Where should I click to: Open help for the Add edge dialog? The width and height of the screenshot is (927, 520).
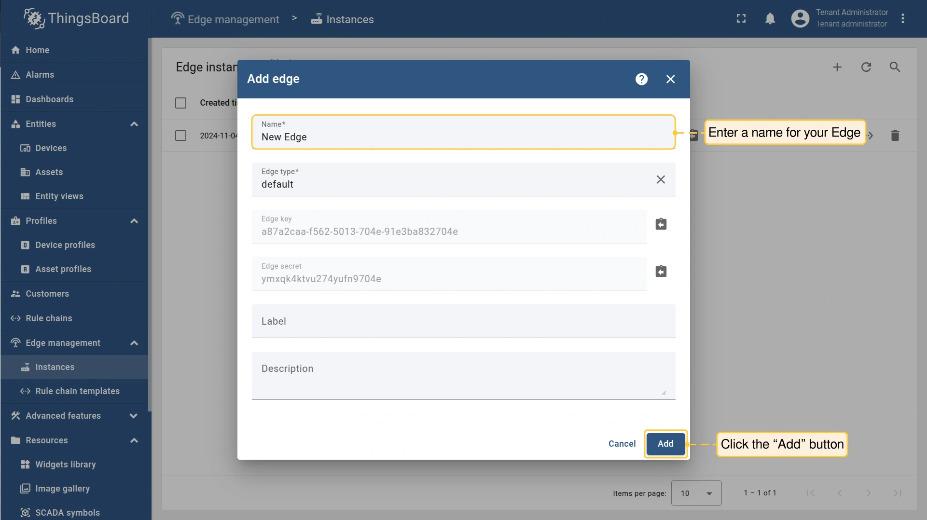[641, 79]
